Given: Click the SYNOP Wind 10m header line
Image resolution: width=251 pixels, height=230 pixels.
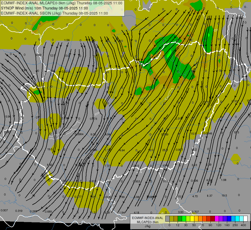Looking at the screenshot, I should coord(45,8).
